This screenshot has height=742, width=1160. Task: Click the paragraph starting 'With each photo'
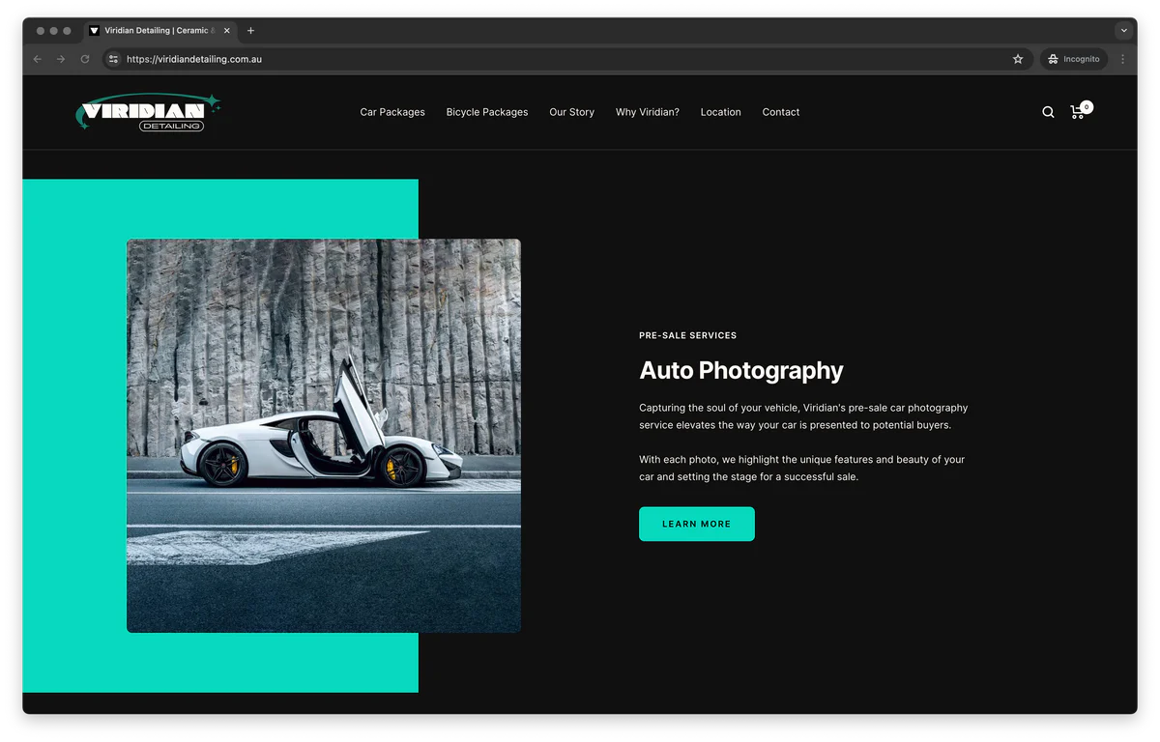pos(802,469)
